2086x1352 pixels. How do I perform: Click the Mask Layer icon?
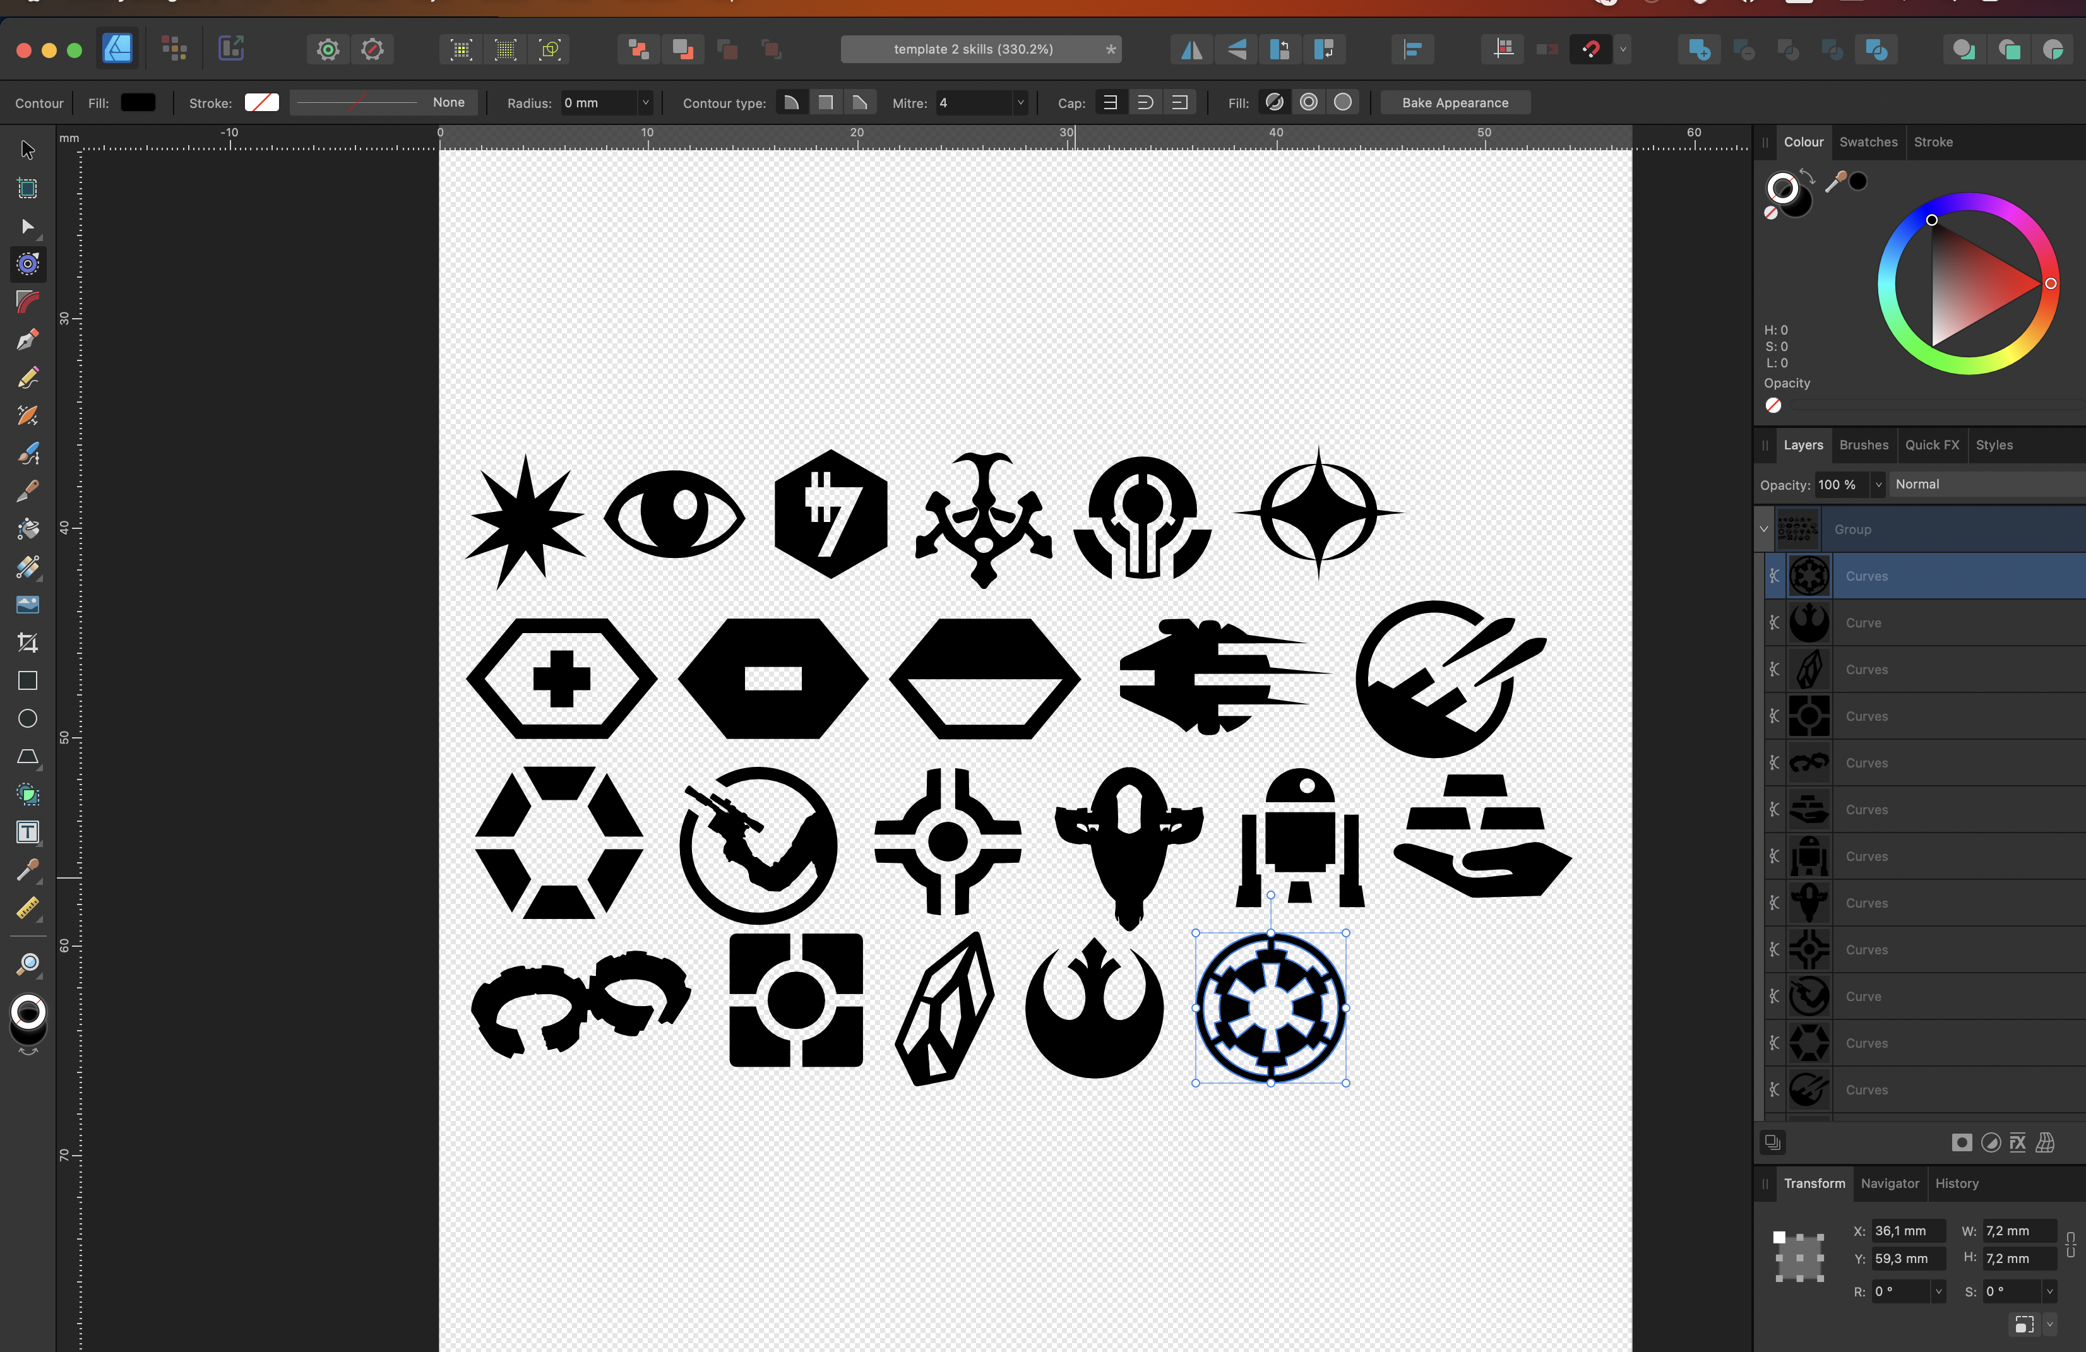click(x=1962, y=1142)
